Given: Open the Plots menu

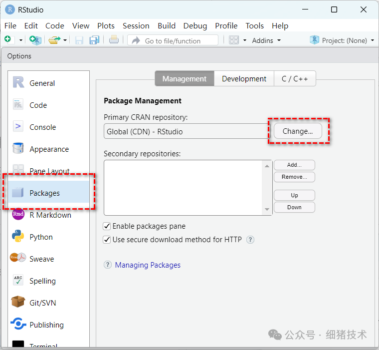Looking at the screenshot, I should (106, 25).
